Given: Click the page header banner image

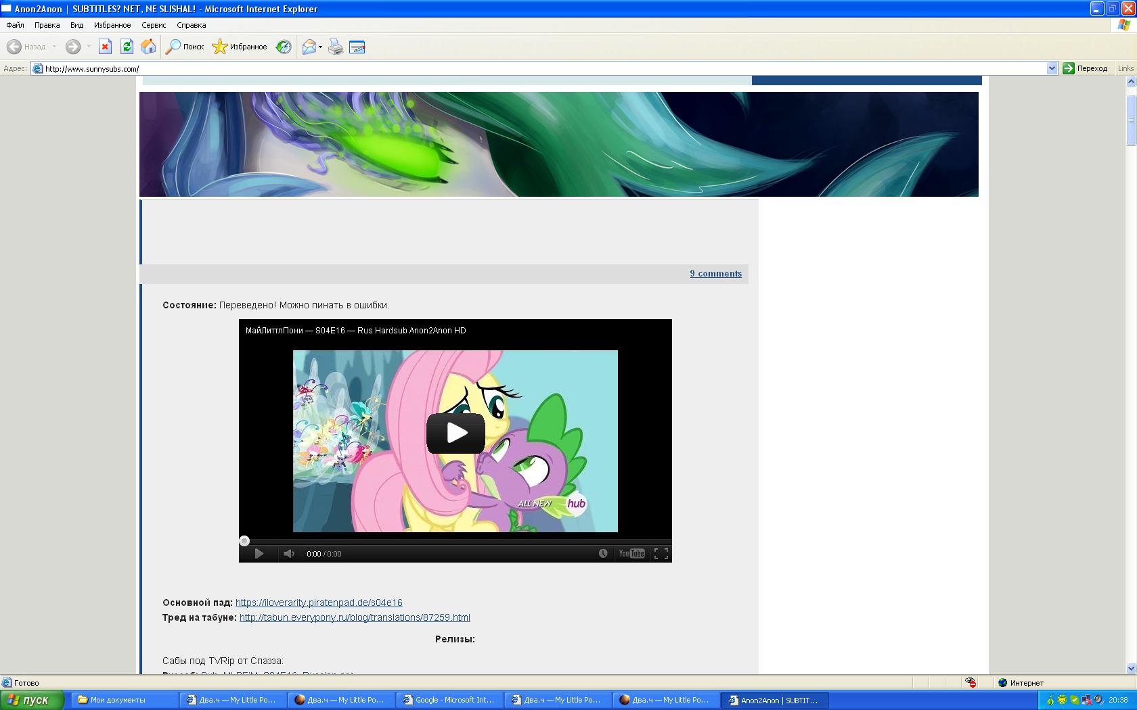Looking at the screenshot, I should [x=558, y=144].
